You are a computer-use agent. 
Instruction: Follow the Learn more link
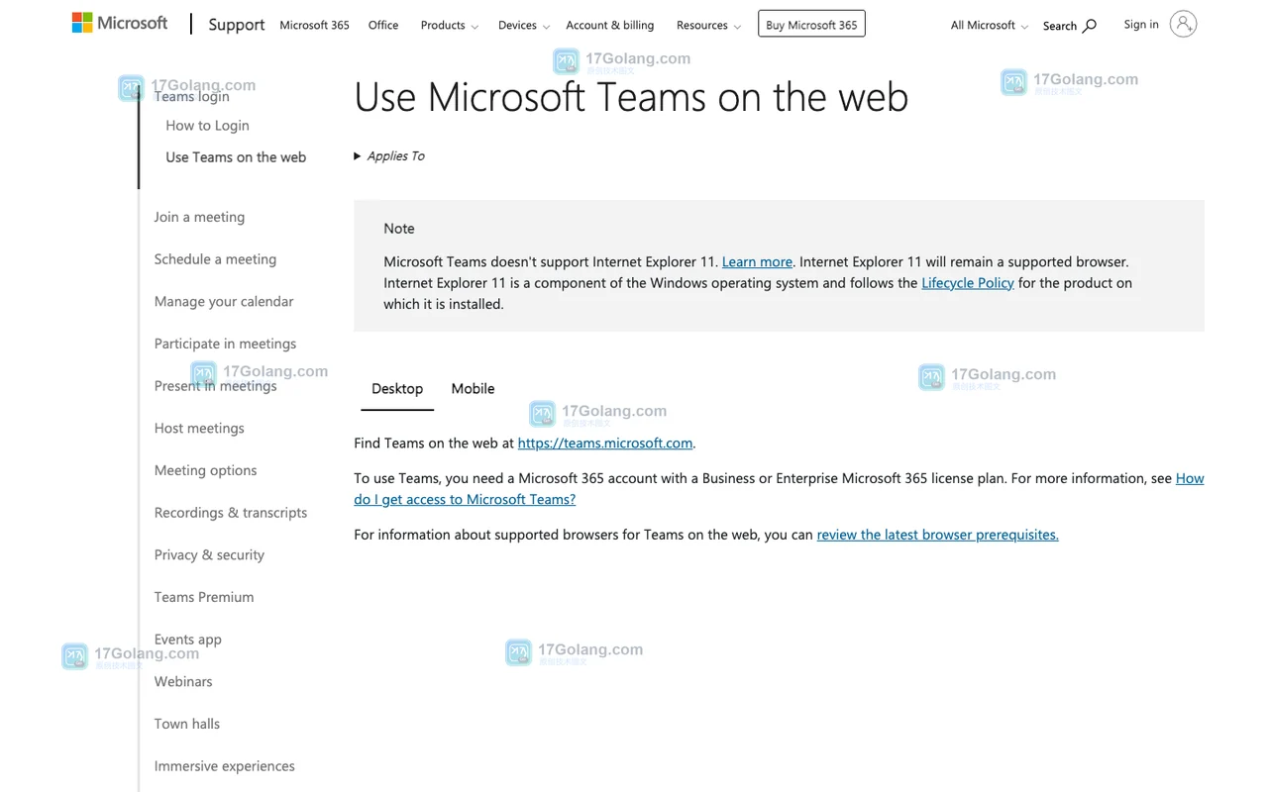(757, 262)
